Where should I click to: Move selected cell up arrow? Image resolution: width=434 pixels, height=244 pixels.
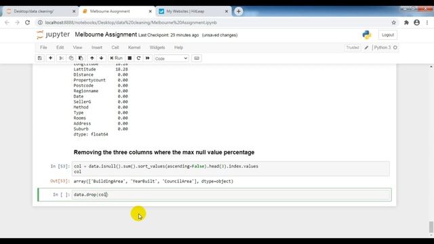(x=92, y=58)
